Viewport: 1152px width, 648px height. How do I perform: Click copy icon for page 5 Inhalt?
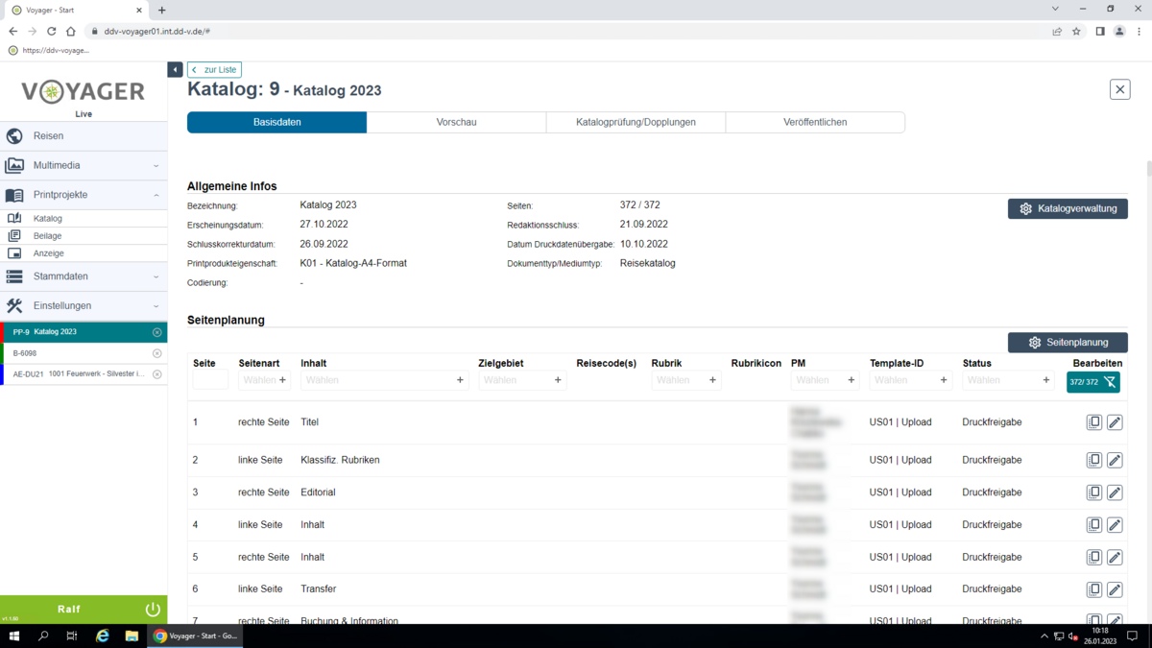click(1094, 557)
